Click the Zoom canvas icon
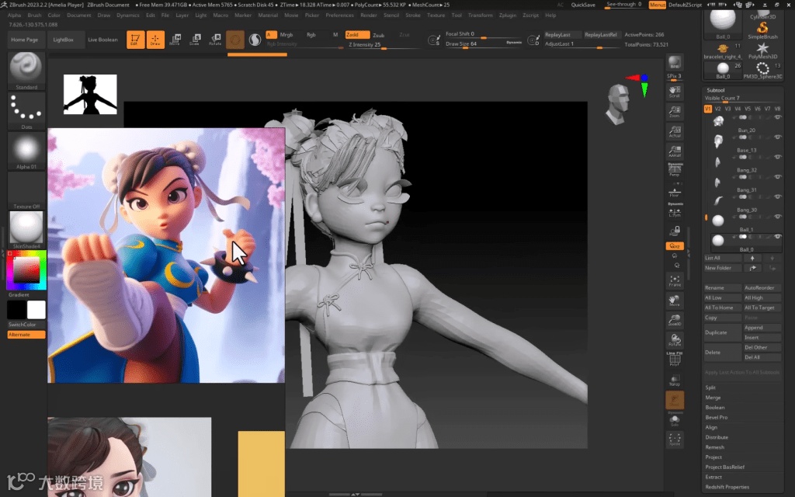Screen dimensions: 795x497 pyautogui.click(x=675, y=112)
